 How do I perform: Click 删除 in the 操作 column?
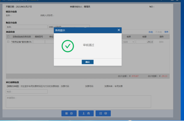pyautogui.click(x=161, y=42)
